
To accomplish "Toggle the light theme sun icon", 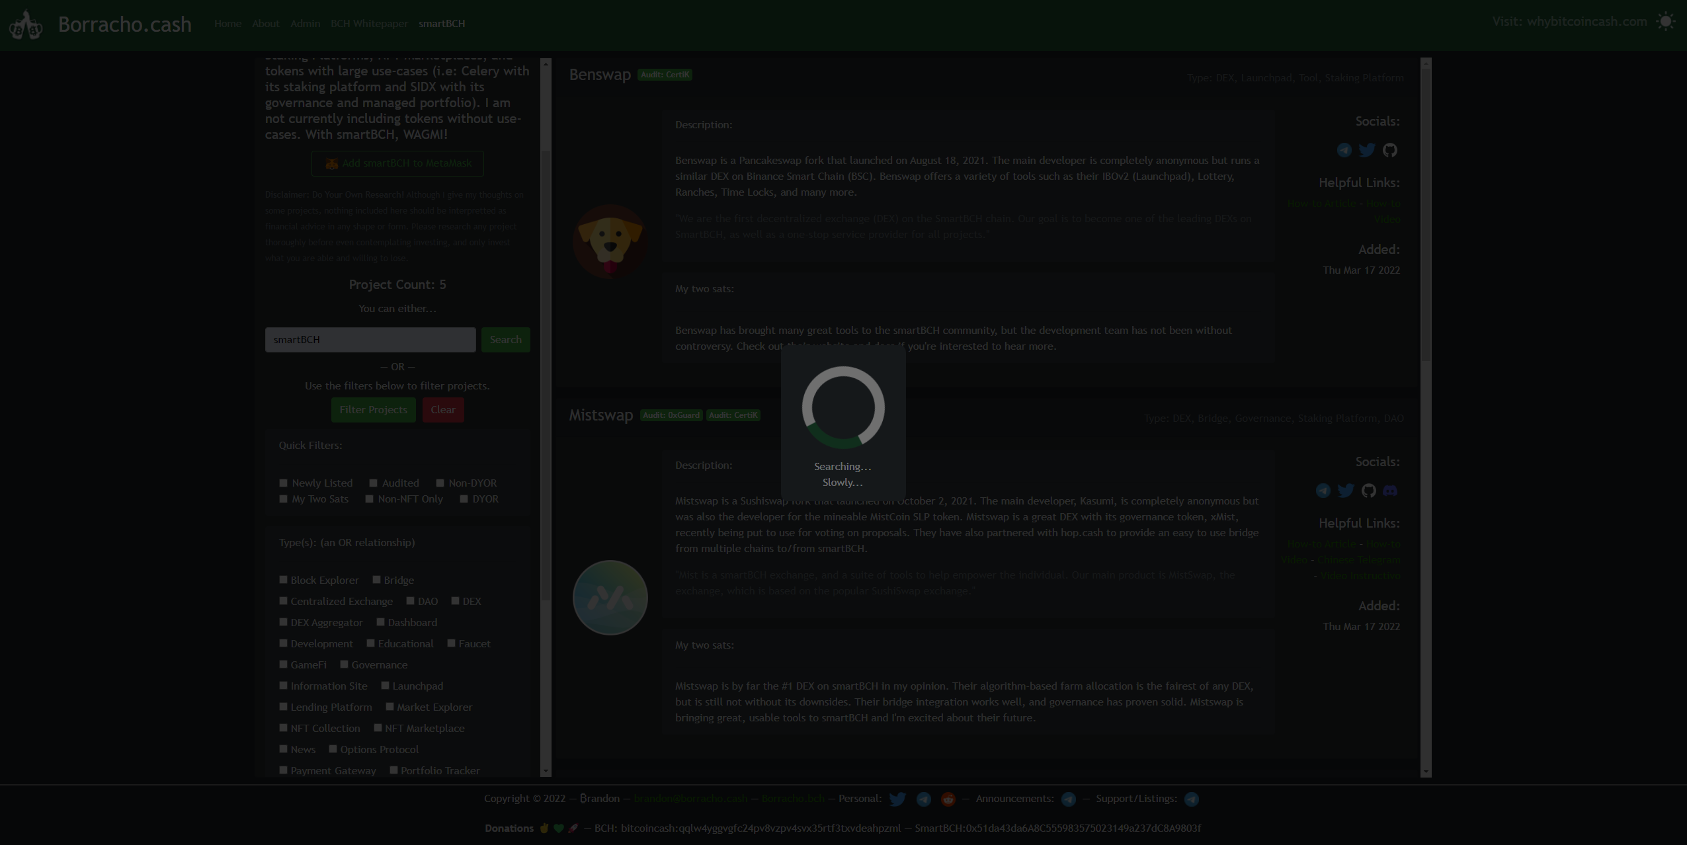I will tap(1665, 22).
